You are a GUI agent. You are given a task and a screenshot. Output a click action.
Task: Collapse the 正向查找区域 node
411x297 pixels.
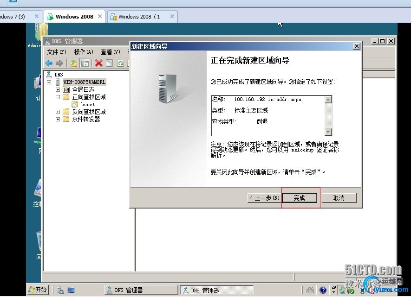58,97
